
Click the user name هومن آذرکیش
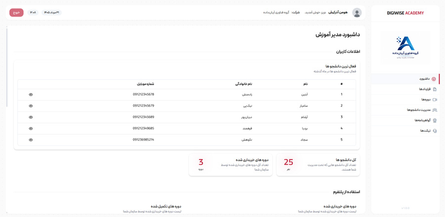338,12
